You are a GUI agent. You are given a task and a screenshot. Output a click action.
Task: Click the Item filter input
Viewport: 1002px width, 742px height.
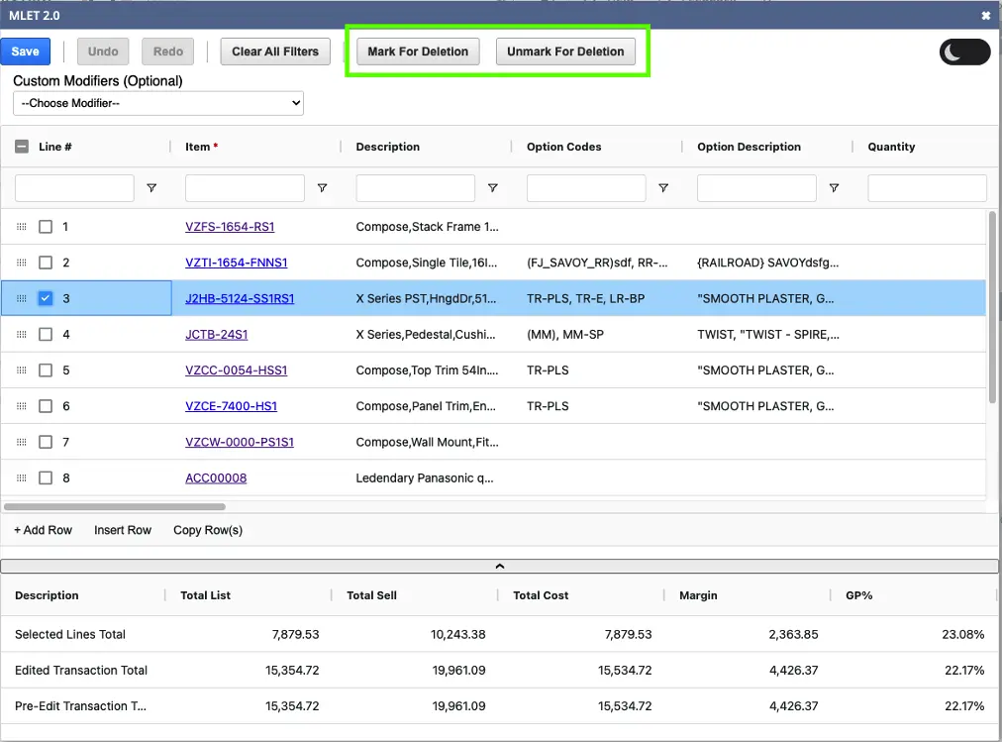tap(245, 188)
